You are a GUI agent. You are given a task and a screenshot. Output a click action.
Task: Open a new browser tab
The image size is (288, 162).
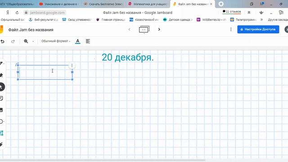tap(221, 4)
